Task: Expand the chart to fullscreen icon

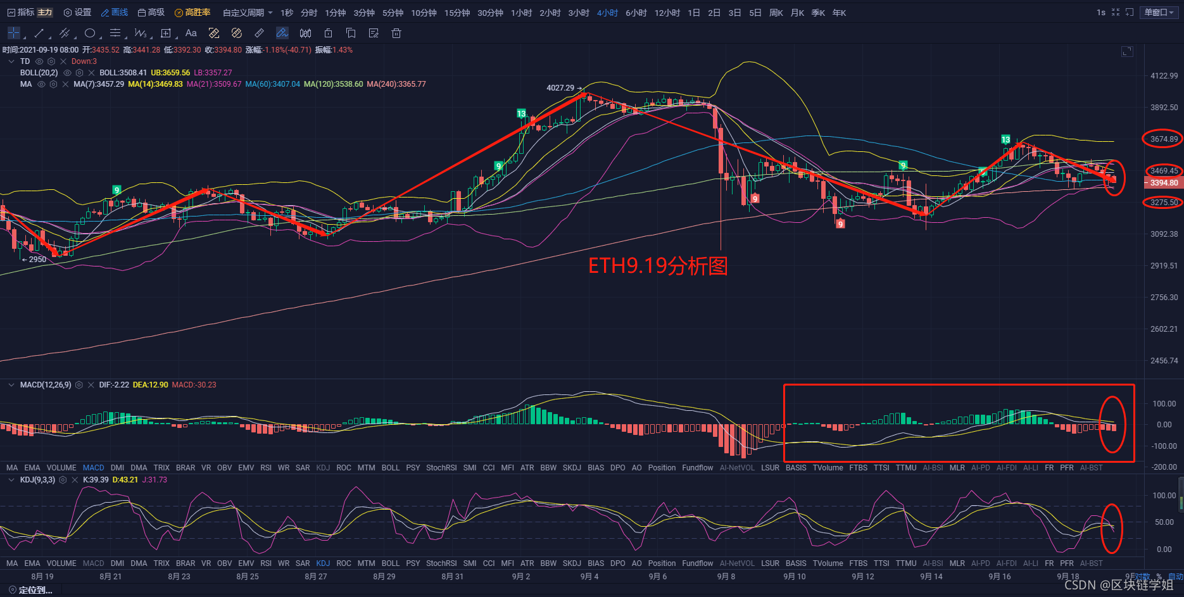Action: click(1127, 51)
